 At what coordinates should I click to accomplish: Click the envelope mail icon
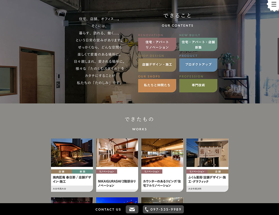point(132,209)
